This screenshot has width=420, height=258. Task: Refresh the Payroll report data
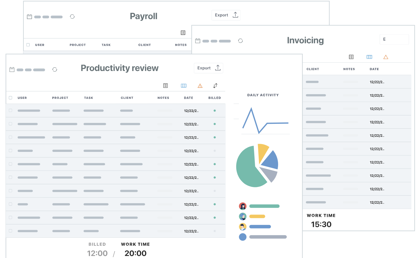click(72, 17)
